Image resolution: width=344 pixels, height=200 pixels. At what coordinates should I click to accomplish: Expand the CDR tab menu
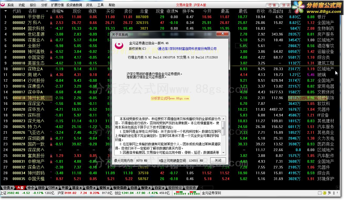coord(53,188)
